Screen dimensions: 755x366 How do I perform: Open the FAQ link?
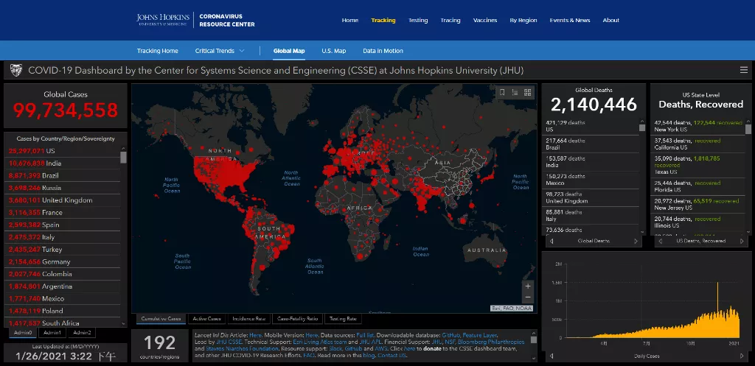[x=308, y=356]
